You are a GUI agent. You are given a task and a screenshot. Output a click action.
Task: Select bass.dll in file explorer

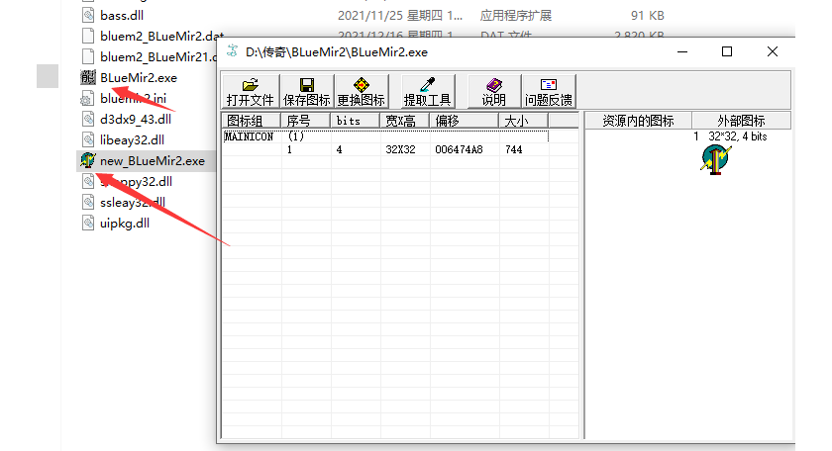(122, 16)
